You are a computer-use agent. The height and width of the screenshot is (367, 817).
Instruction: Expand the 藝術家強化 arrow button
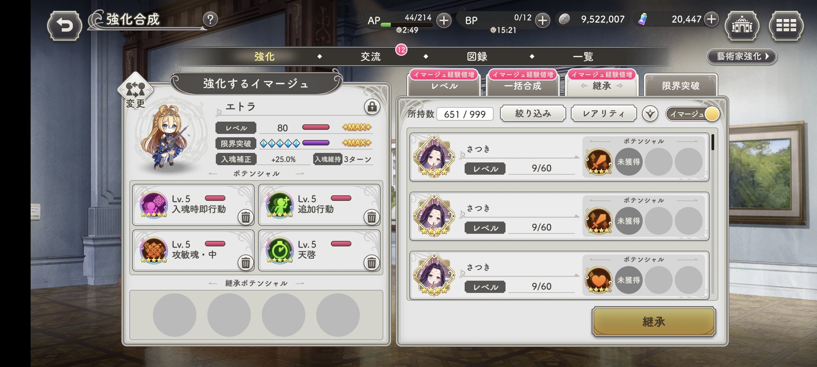[x=742, y=56]
